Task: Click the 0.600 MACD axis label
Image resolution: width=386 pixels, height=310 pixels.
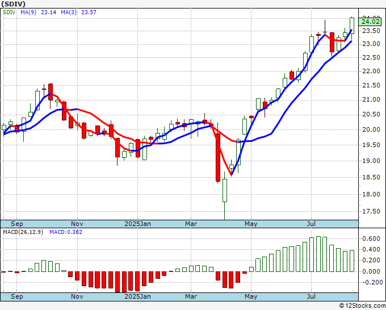Action: (x=371, y=238)
